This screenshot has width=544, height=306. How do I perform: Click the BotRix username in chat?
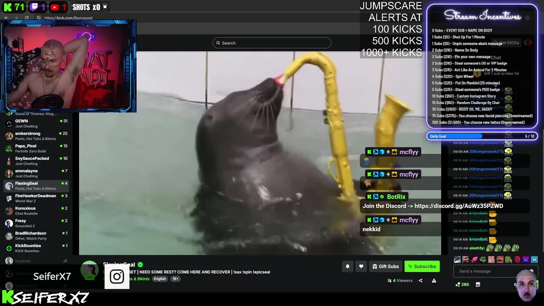(x=396, y=197)
